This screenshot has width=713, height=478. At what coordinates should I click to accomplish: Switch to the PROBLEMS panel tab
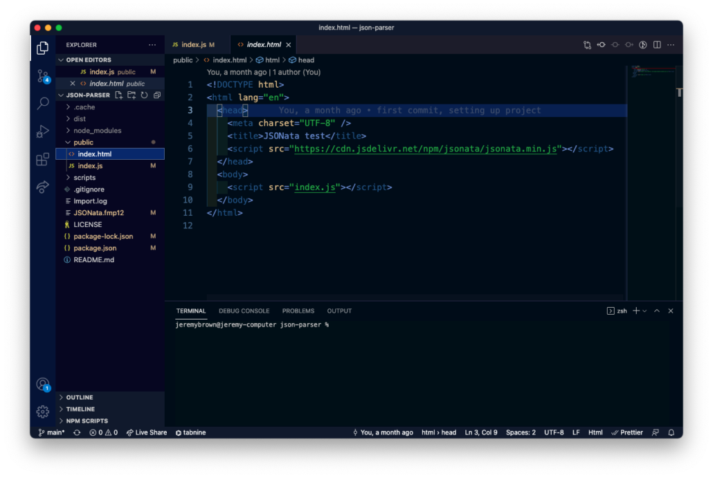pos(298,311)
